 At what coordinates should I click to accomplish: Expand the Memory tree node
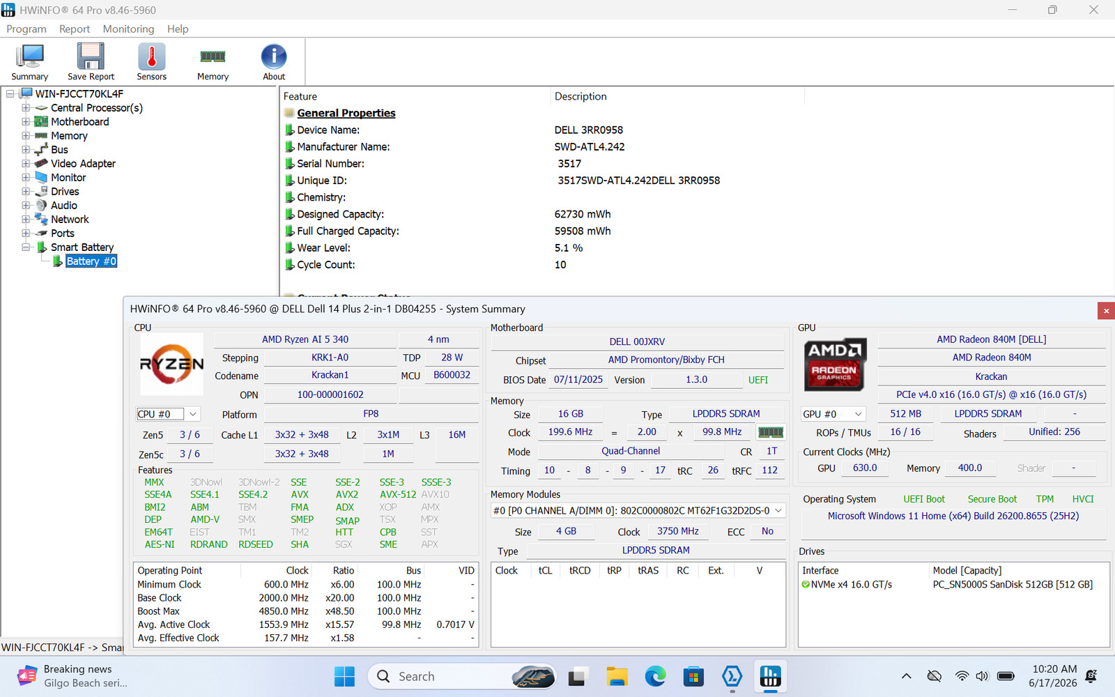(26, 136)
